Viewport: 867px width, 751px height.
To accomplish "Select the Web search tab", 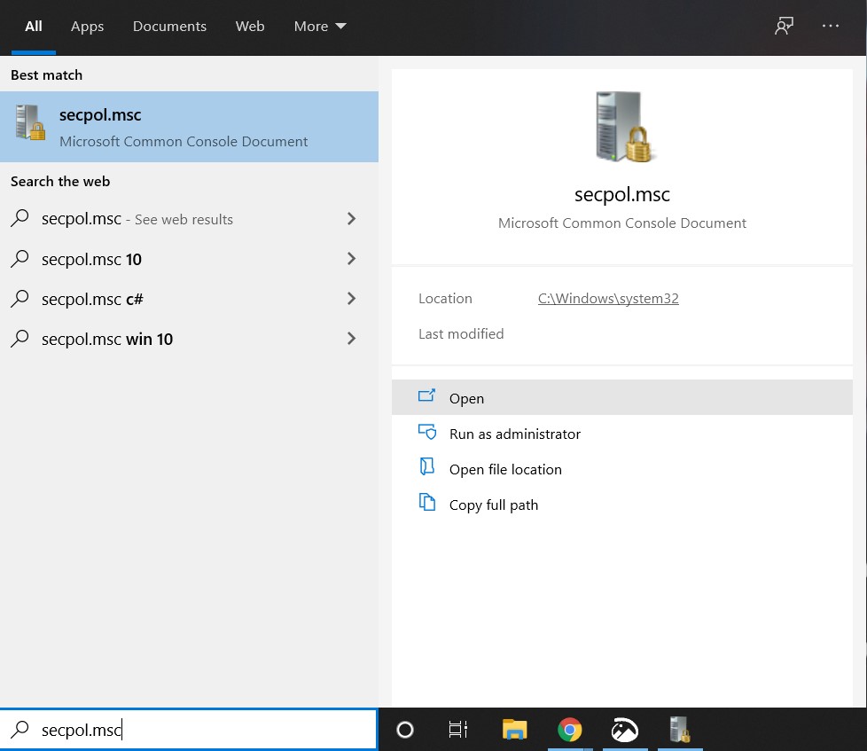I will pyautogui.click(x=250, y=27).
